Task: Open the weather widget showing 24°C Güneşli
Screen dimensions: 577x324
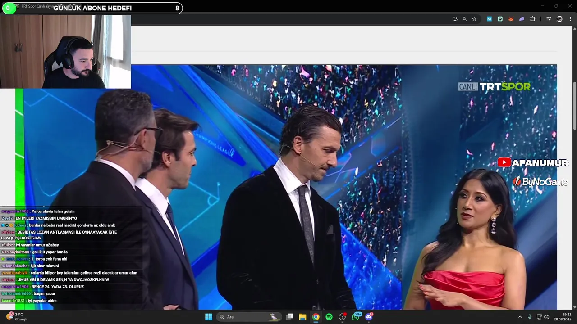Action: [x=17, y=317]
